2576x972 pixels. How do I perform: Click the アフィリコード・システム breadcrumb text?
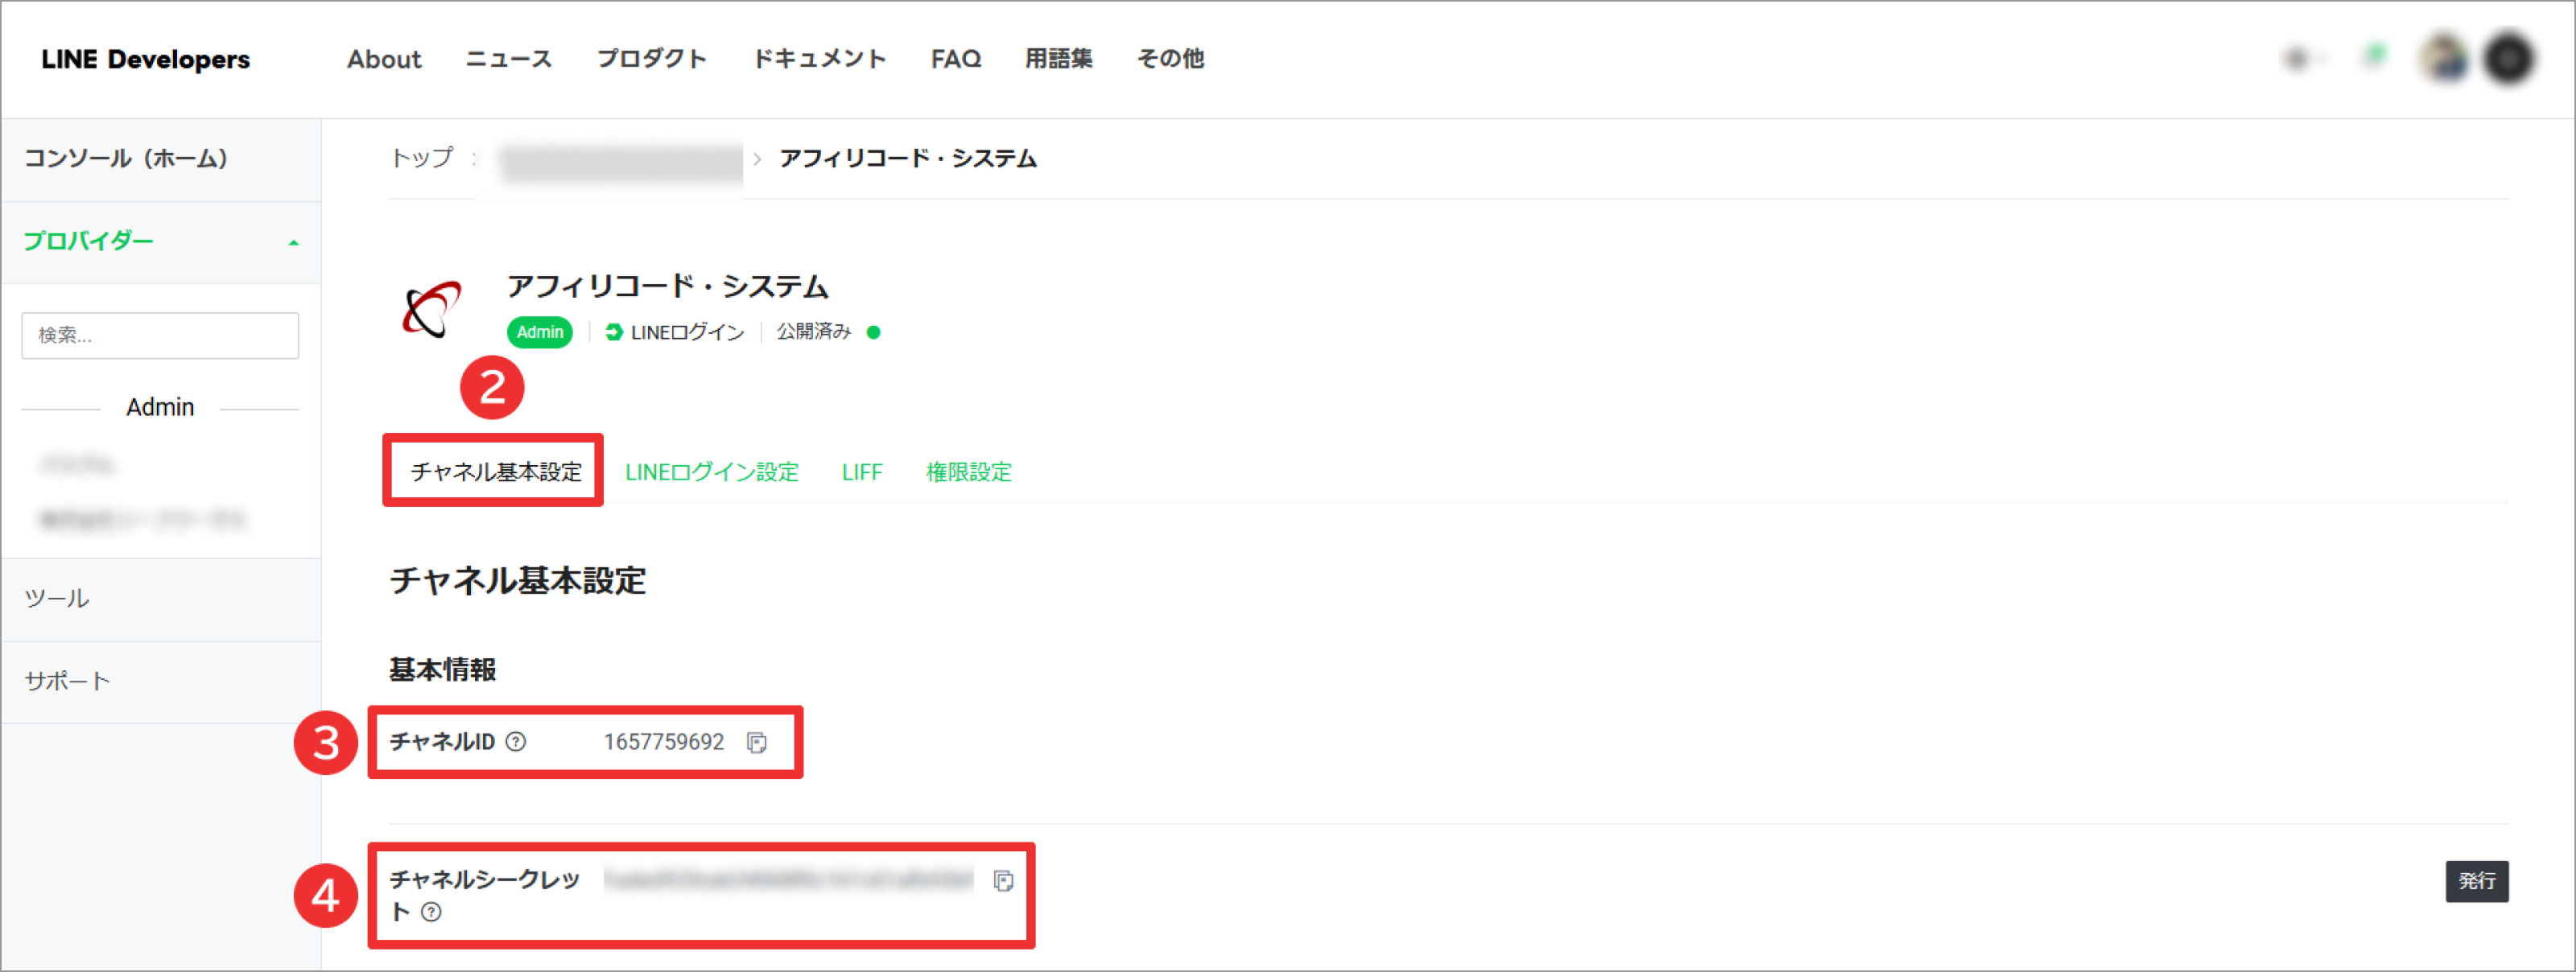click(x=908, y=159)
